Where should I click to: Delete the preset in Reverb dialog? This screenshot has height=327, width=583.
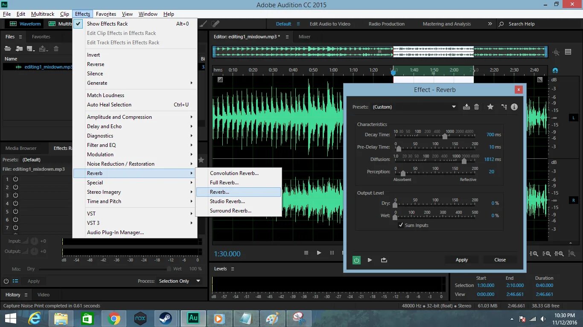click(x=477, y=107)
